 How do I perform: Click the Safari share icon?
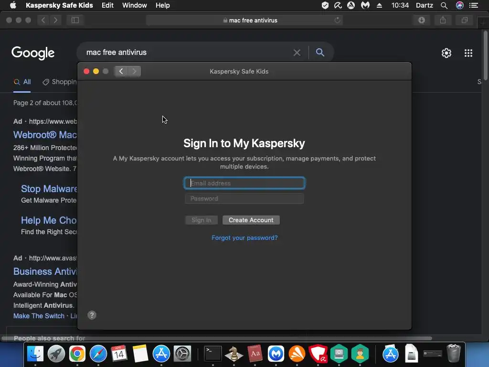(443, 20)
